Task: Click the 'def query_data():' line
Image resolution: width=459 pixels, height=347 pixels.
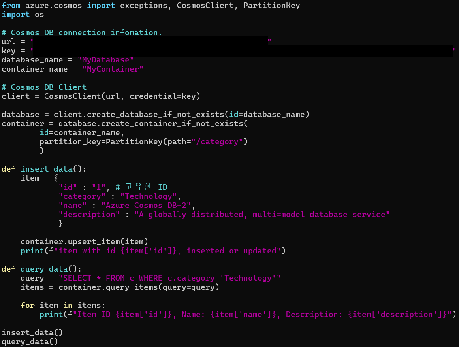Action: tap(41, 269)
